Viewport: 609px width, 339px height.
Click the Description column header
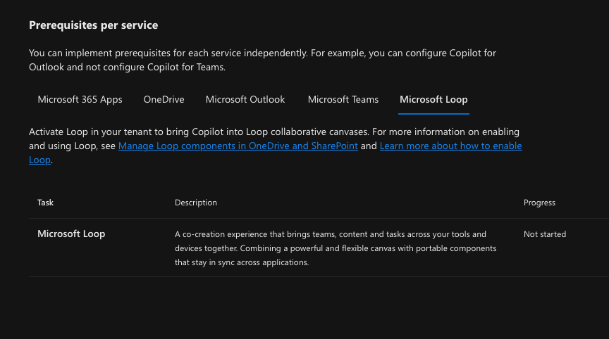(x=196, y=203)
